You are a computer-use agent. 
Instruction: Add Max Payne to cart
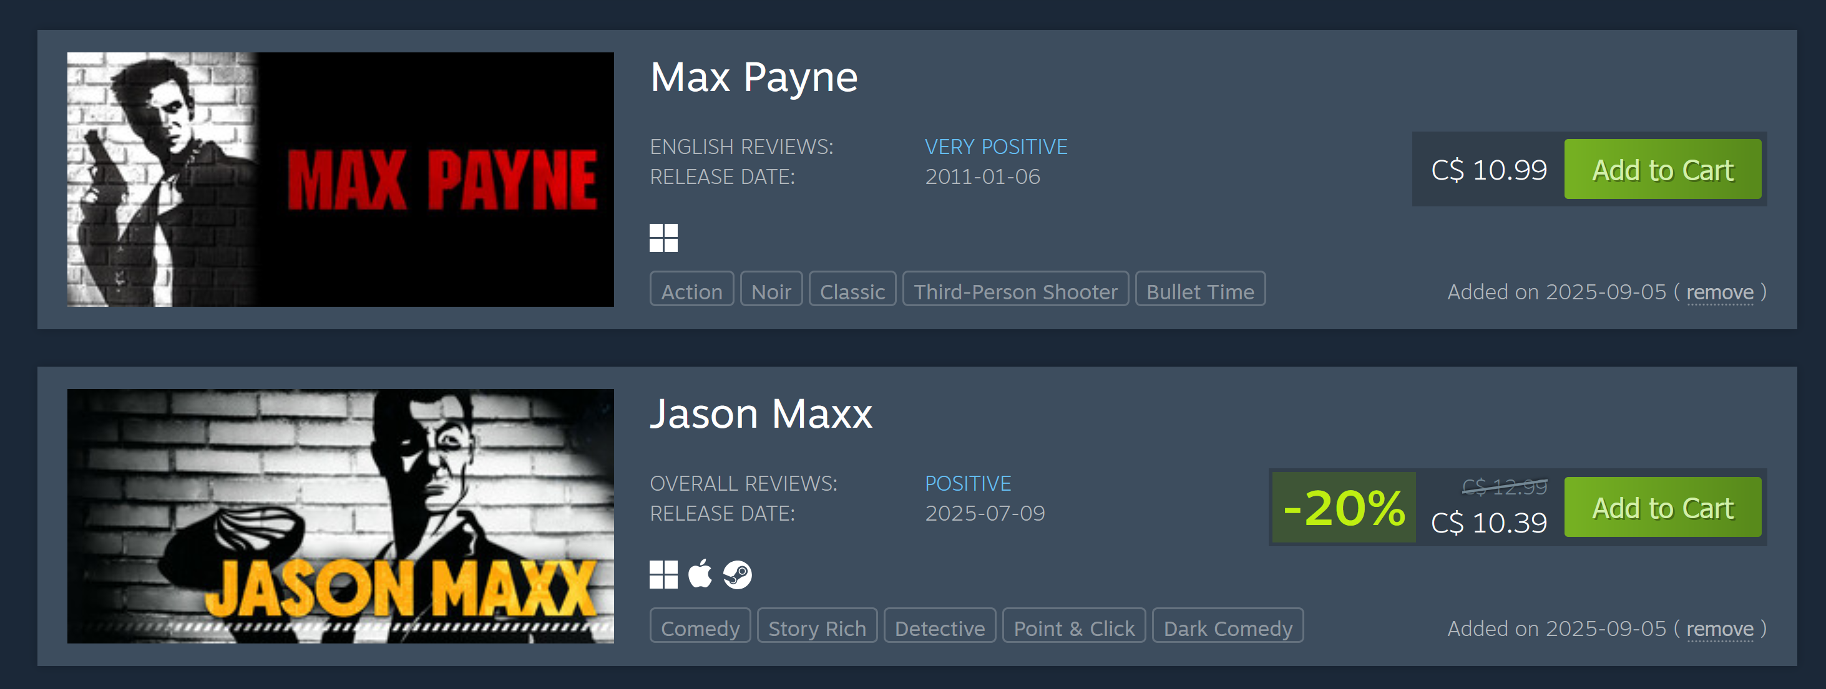[x=1662, y=169]
